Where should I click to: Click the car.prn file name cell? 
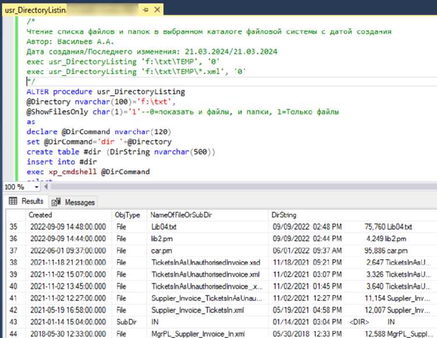click(163, 250)
